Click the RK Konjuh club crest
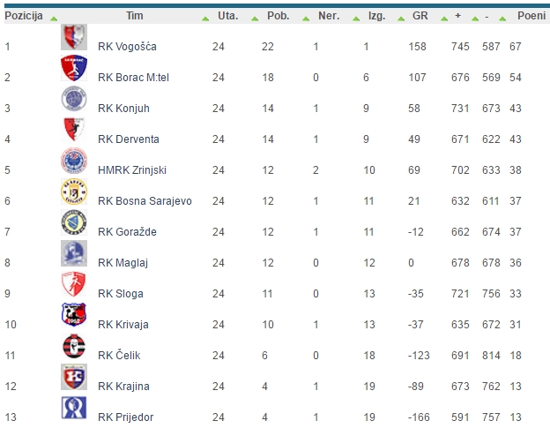Viewport: 550px width, 436px height. (74, 100)
